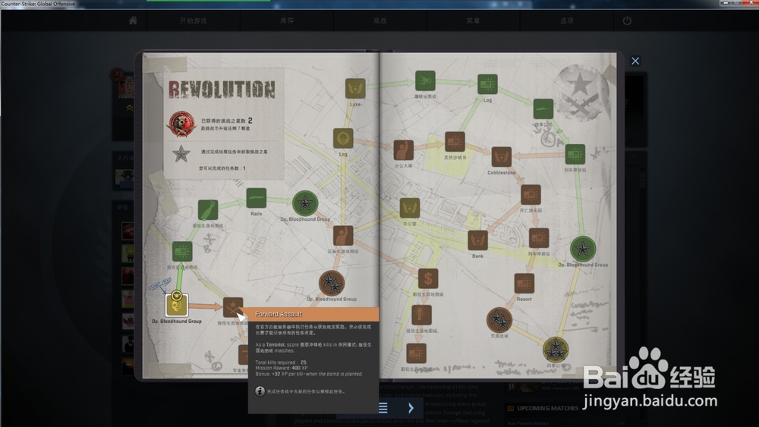Select the green Log mission node
Screen dimensions: 759x427
pos(487,85)
